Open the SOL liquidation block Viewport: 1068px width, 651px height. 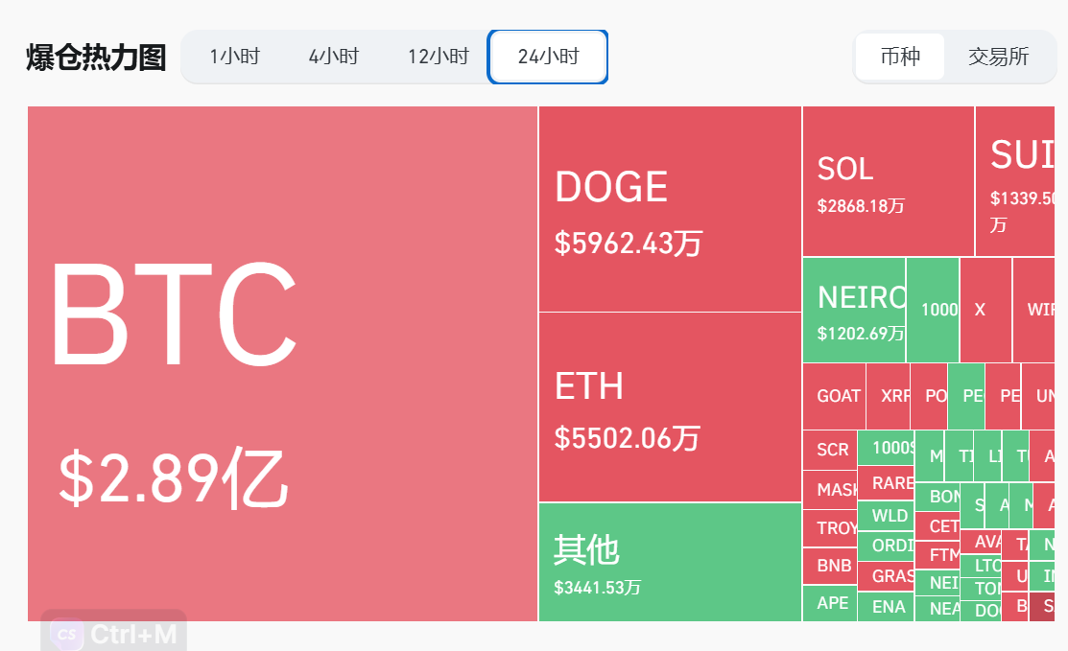[888, 181]
